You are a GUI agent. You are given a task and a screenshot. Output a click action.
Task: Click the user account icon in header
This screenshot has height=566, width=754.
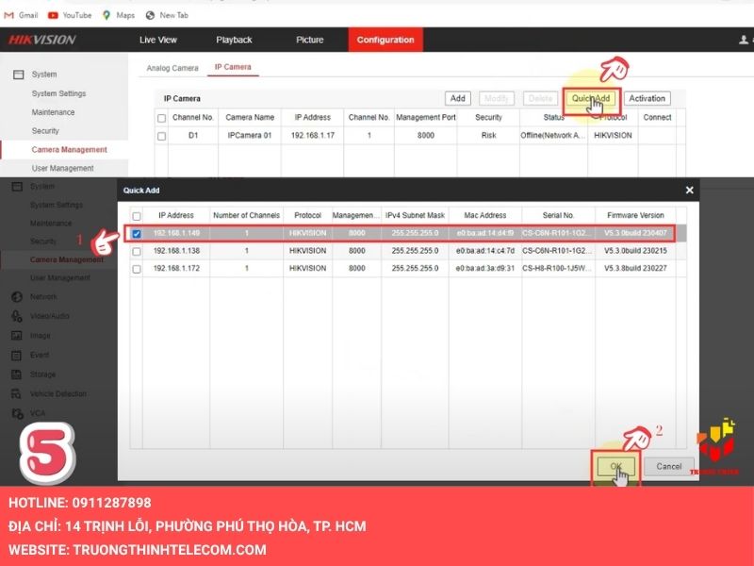(x=744, y=40)
